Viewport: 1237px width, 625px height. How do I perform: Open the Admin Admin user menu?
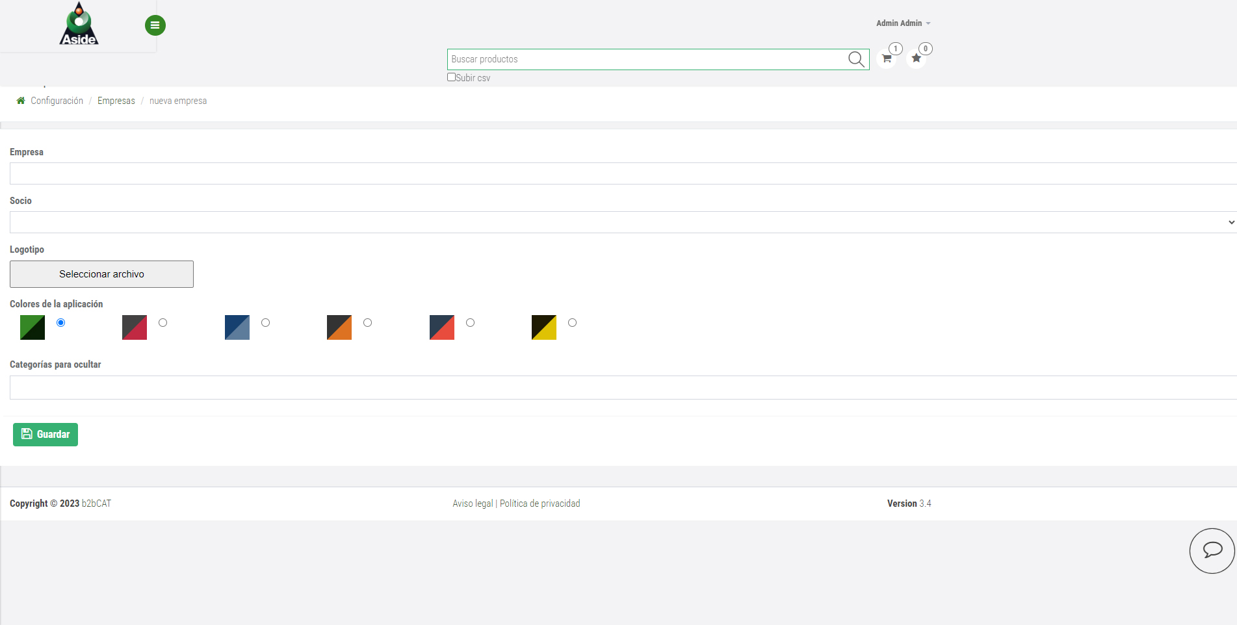[902, 23]
